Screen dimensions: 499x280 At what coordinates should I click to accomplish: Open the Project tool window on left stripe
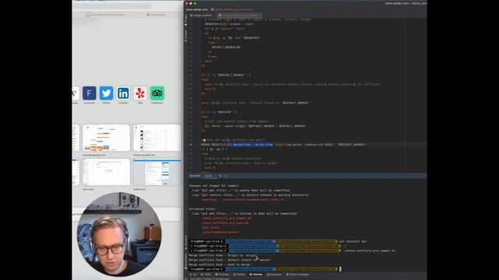pos(186,19)
